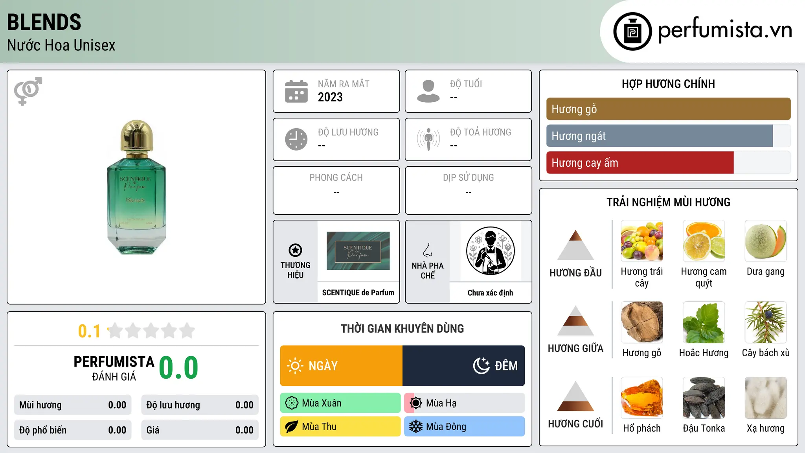
Task: Click the calendar icon for launch year
Action: (296, 91)
